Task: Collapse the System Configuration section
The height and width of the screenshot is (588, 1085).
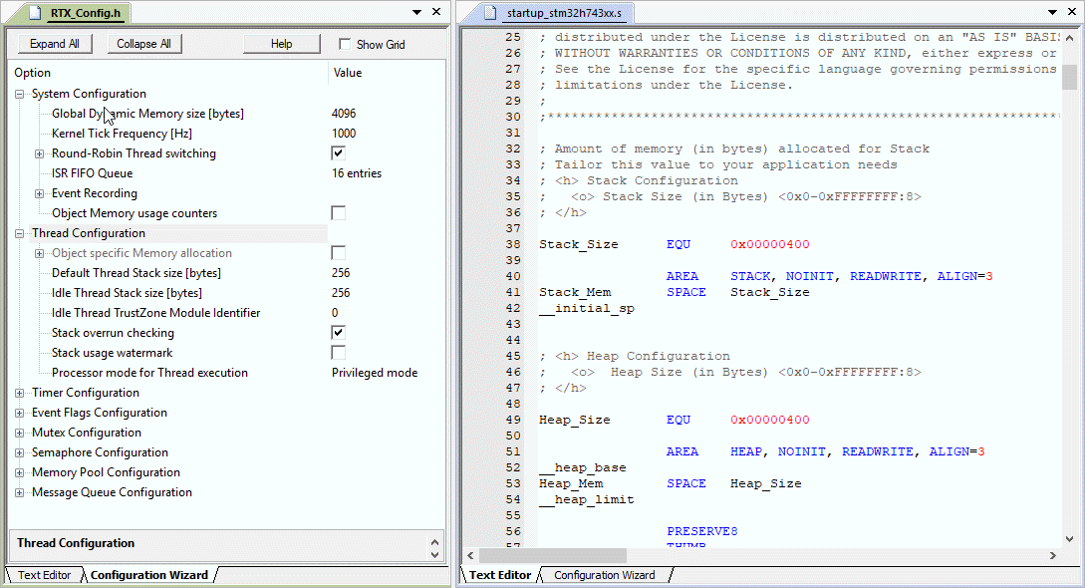Action: pyautogui.click(x=20, y=94)
